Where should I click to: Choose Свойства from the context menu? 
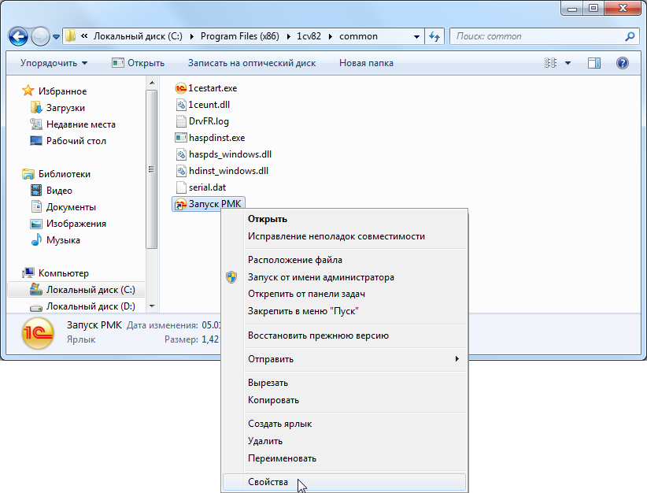point(268,482)
